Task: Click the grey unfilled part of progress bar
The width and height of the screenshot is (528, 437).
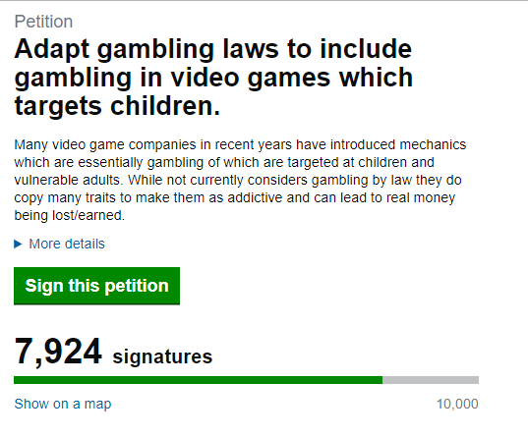Action: click(431, 380)
